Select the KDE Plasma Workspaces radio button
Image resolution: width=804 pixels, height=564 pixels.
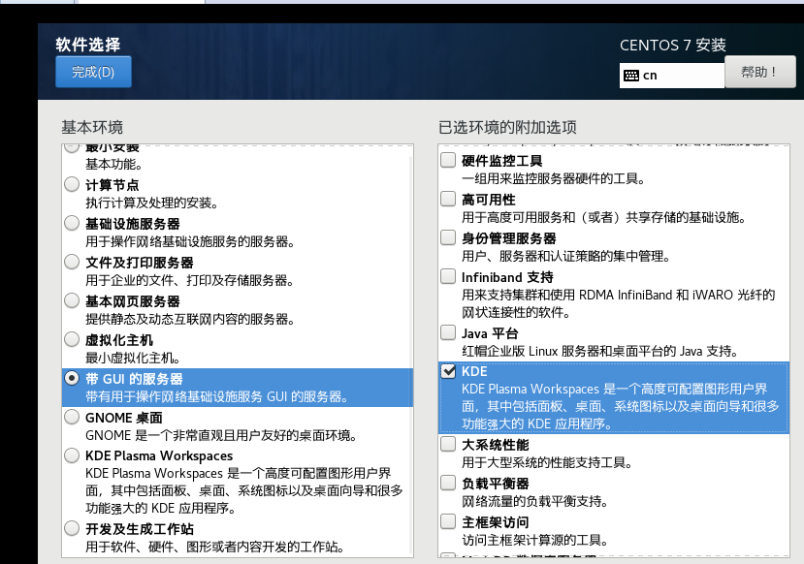pyautogui.click(x=72, y=455)
